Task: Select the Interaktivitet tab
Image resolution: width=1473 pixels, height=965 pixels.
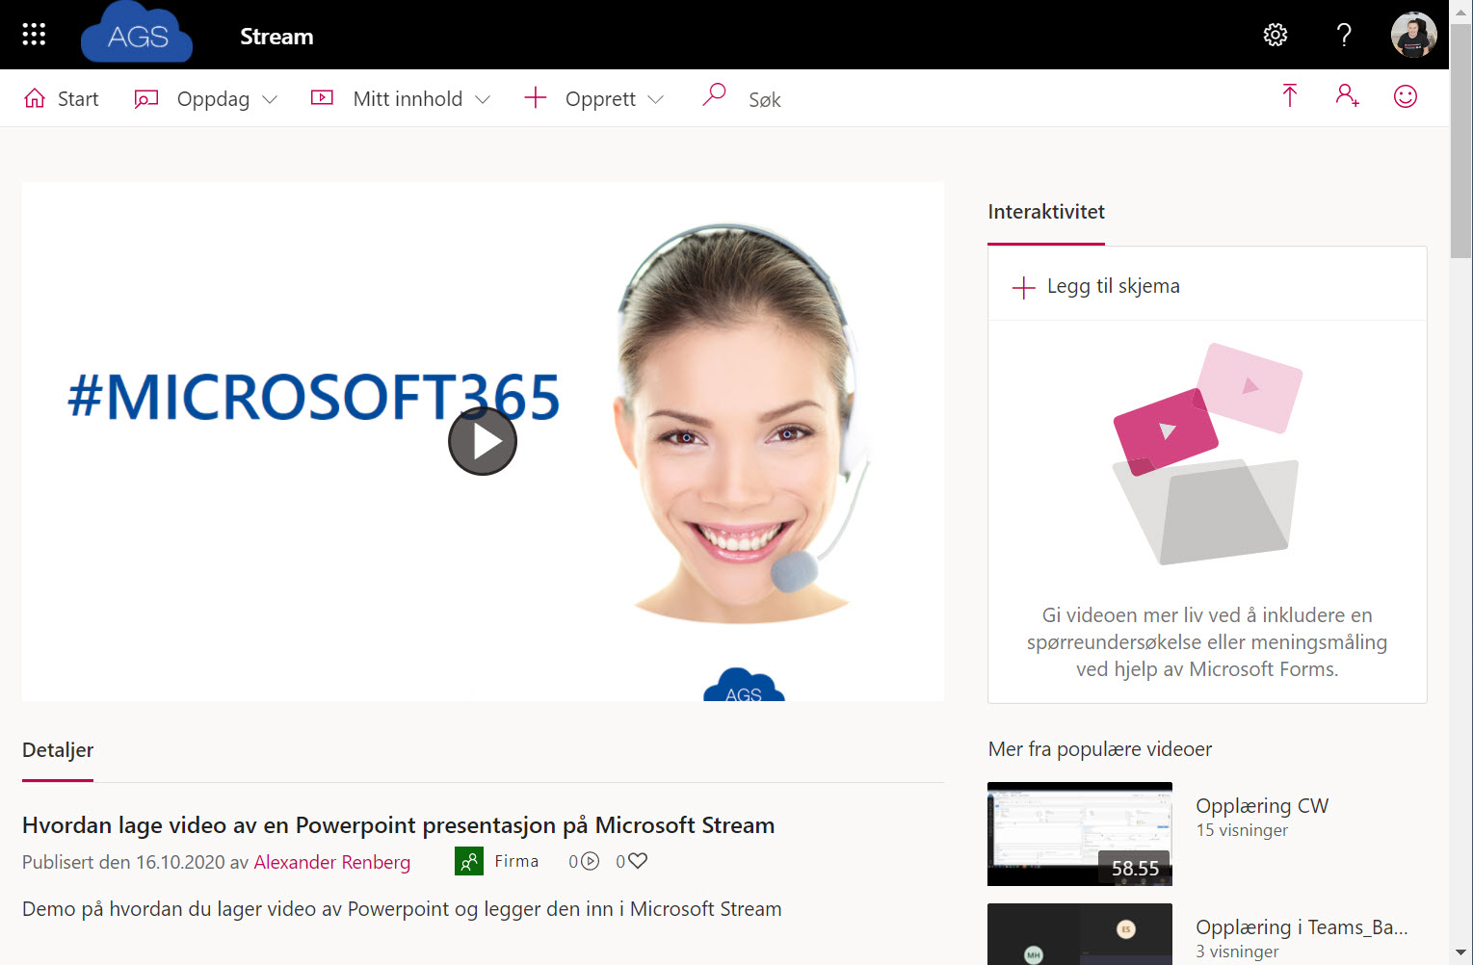Action: (x=1046, y=212)
